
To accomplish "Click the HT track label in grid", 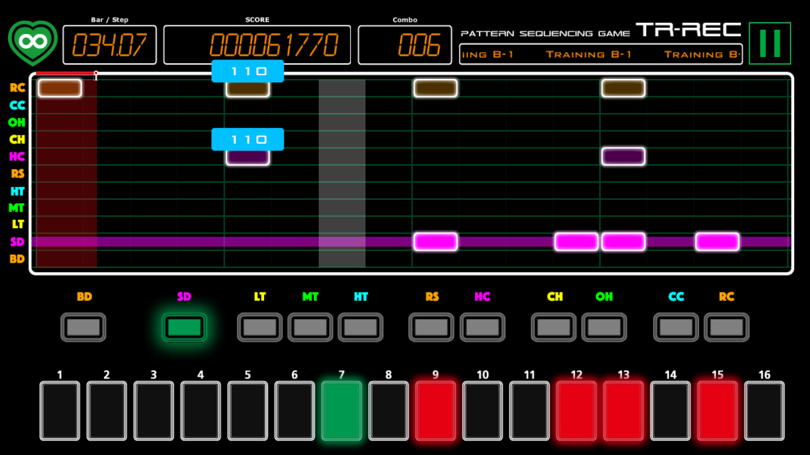I will (18, 190).
